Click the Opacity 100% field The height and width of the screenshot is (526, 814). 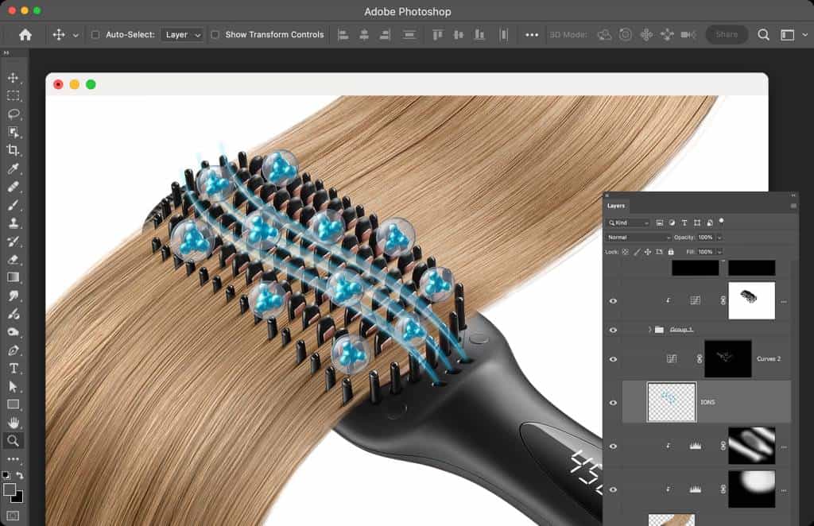[x=706, y=237]
